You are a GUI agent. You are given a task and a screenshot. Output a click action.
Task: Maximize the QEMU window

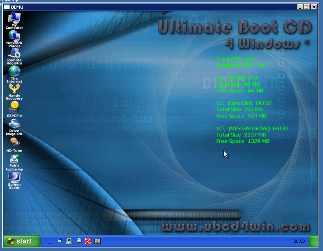click(307, 7)
